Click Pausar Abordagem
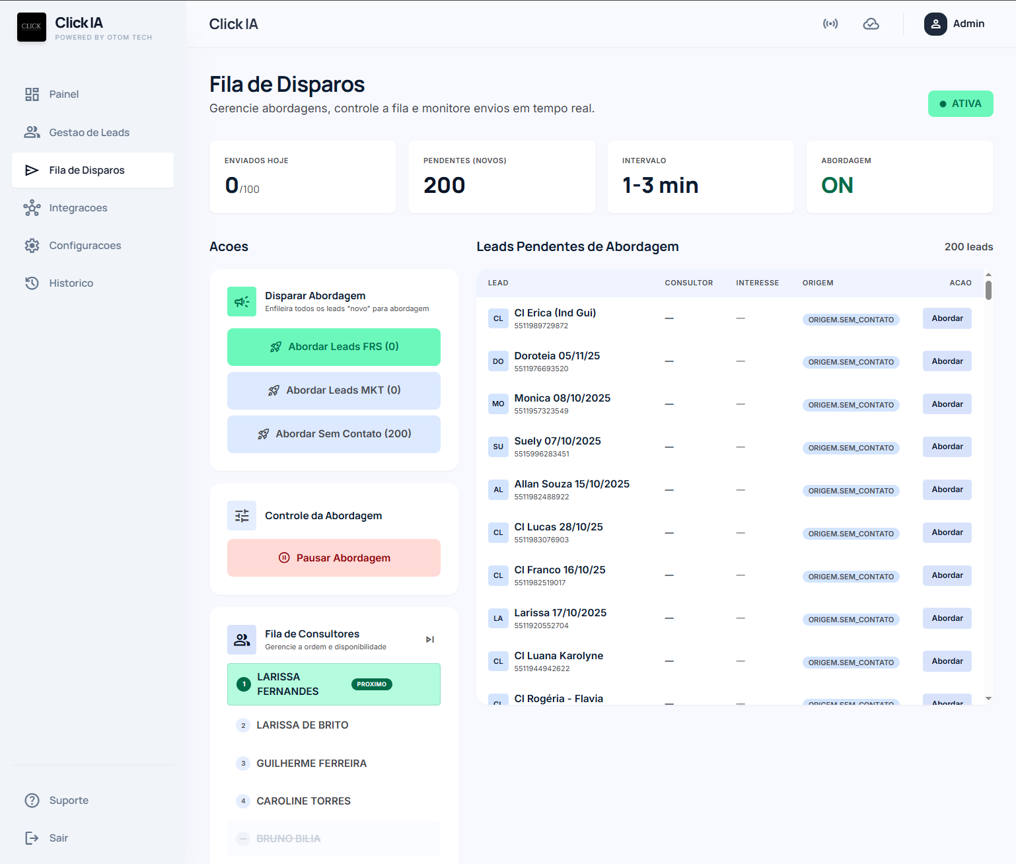Viewport: 1016px width, 864px height. [x=334, y=558]
